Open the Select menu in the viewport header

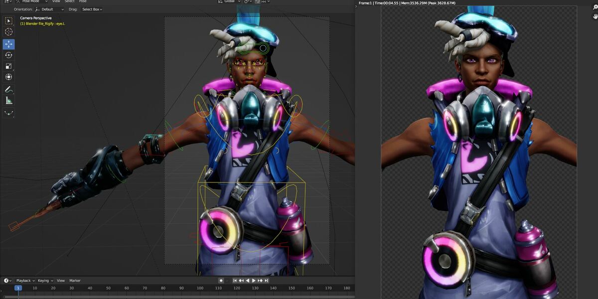click(69, 1)
